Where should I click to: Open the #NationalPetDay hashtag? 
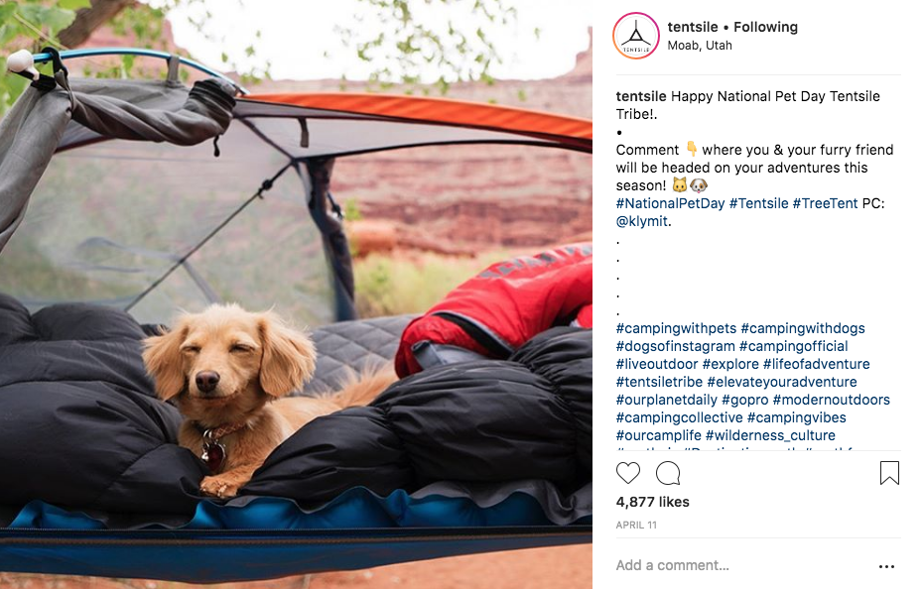click(670, 203)
